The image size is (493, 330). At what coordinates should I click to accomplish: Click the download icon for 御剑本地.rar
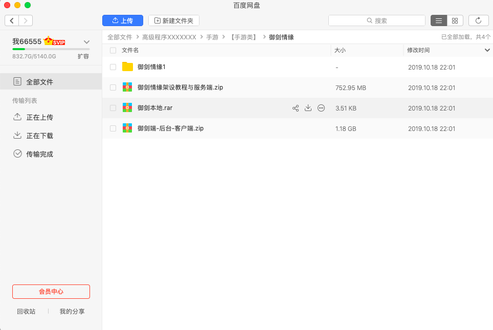(308, 108)
